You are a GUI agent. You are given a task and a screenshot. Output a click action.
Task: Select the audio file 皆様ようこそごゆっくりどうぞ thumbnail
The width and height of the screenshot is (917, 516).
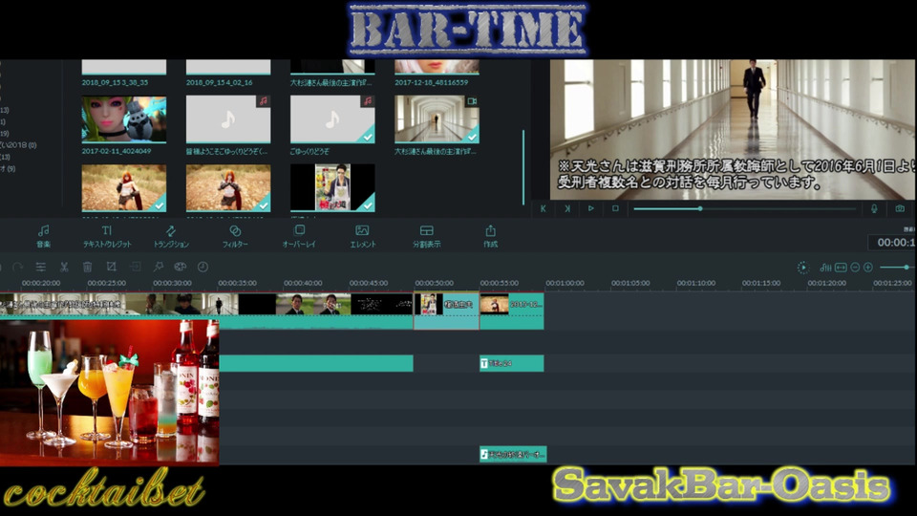click(228, 119)
